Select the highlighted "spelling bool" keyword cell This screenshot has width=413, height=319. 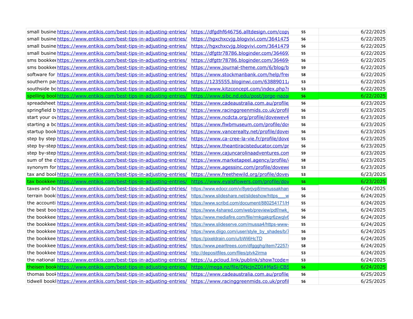(42, 96)
